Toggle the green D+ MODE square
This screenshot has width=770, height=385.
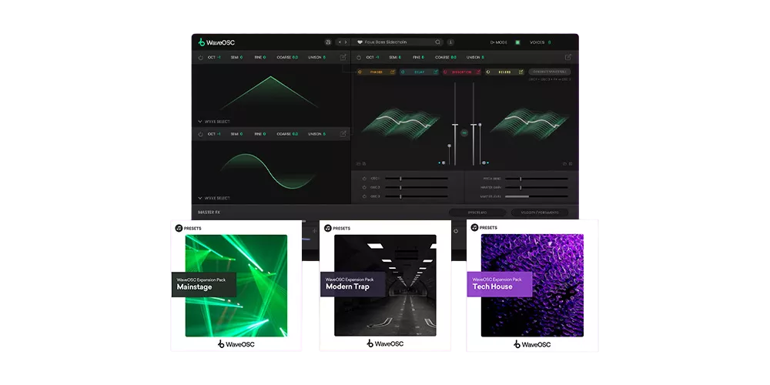[517, 42]
